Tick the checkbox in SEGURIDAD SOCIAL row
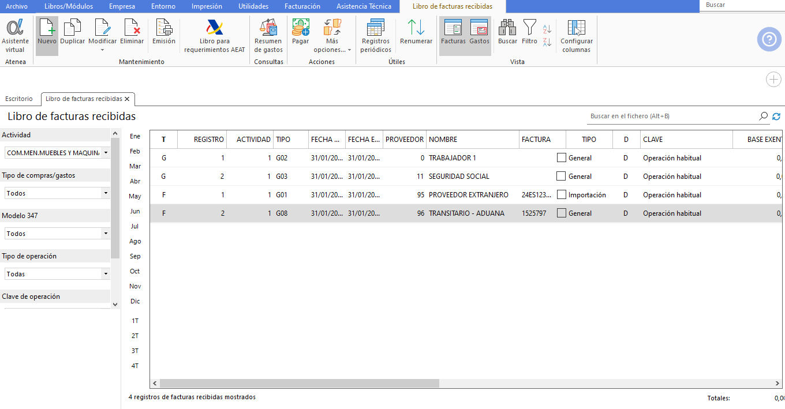 (561, 176)
